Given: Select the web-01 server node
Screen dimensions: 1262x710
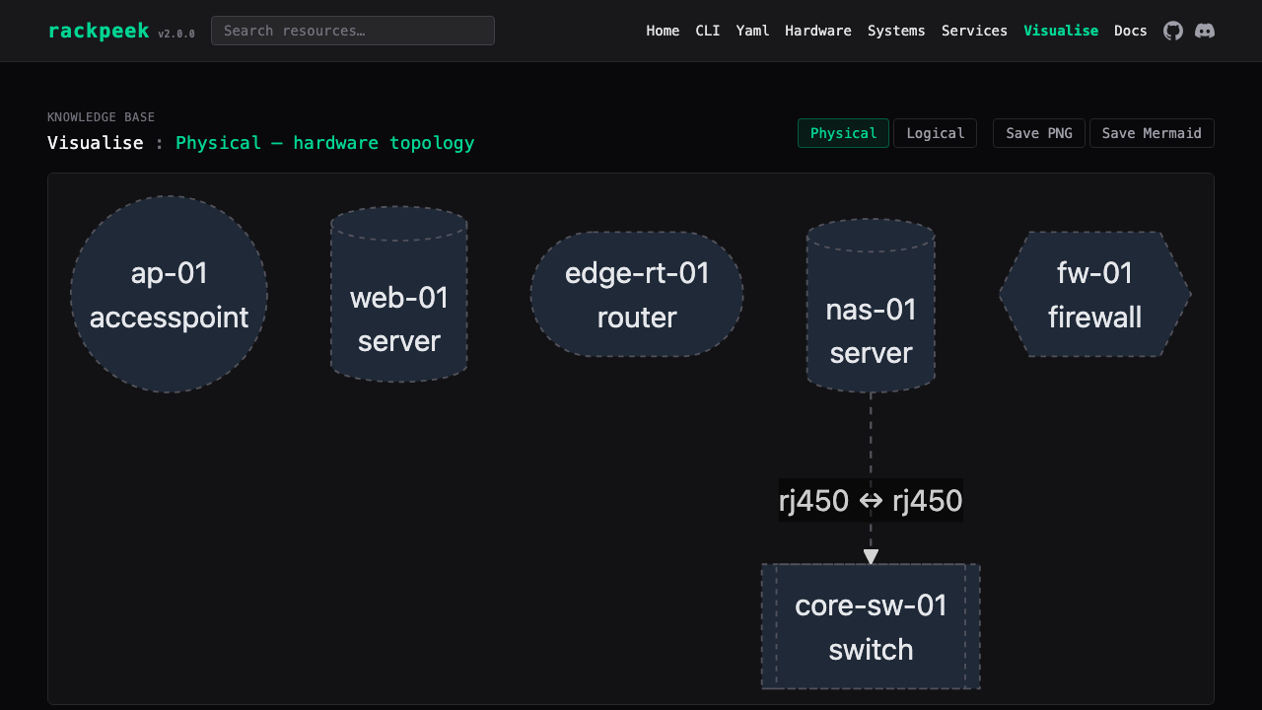Looking at the screenshot, I should click(x=398, y=294).
